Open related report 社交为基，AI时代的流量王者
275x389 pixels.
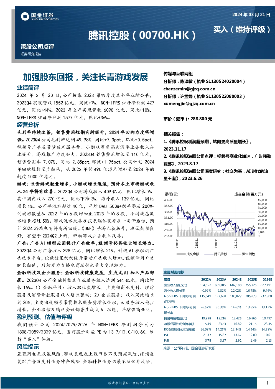pos(216,175)
